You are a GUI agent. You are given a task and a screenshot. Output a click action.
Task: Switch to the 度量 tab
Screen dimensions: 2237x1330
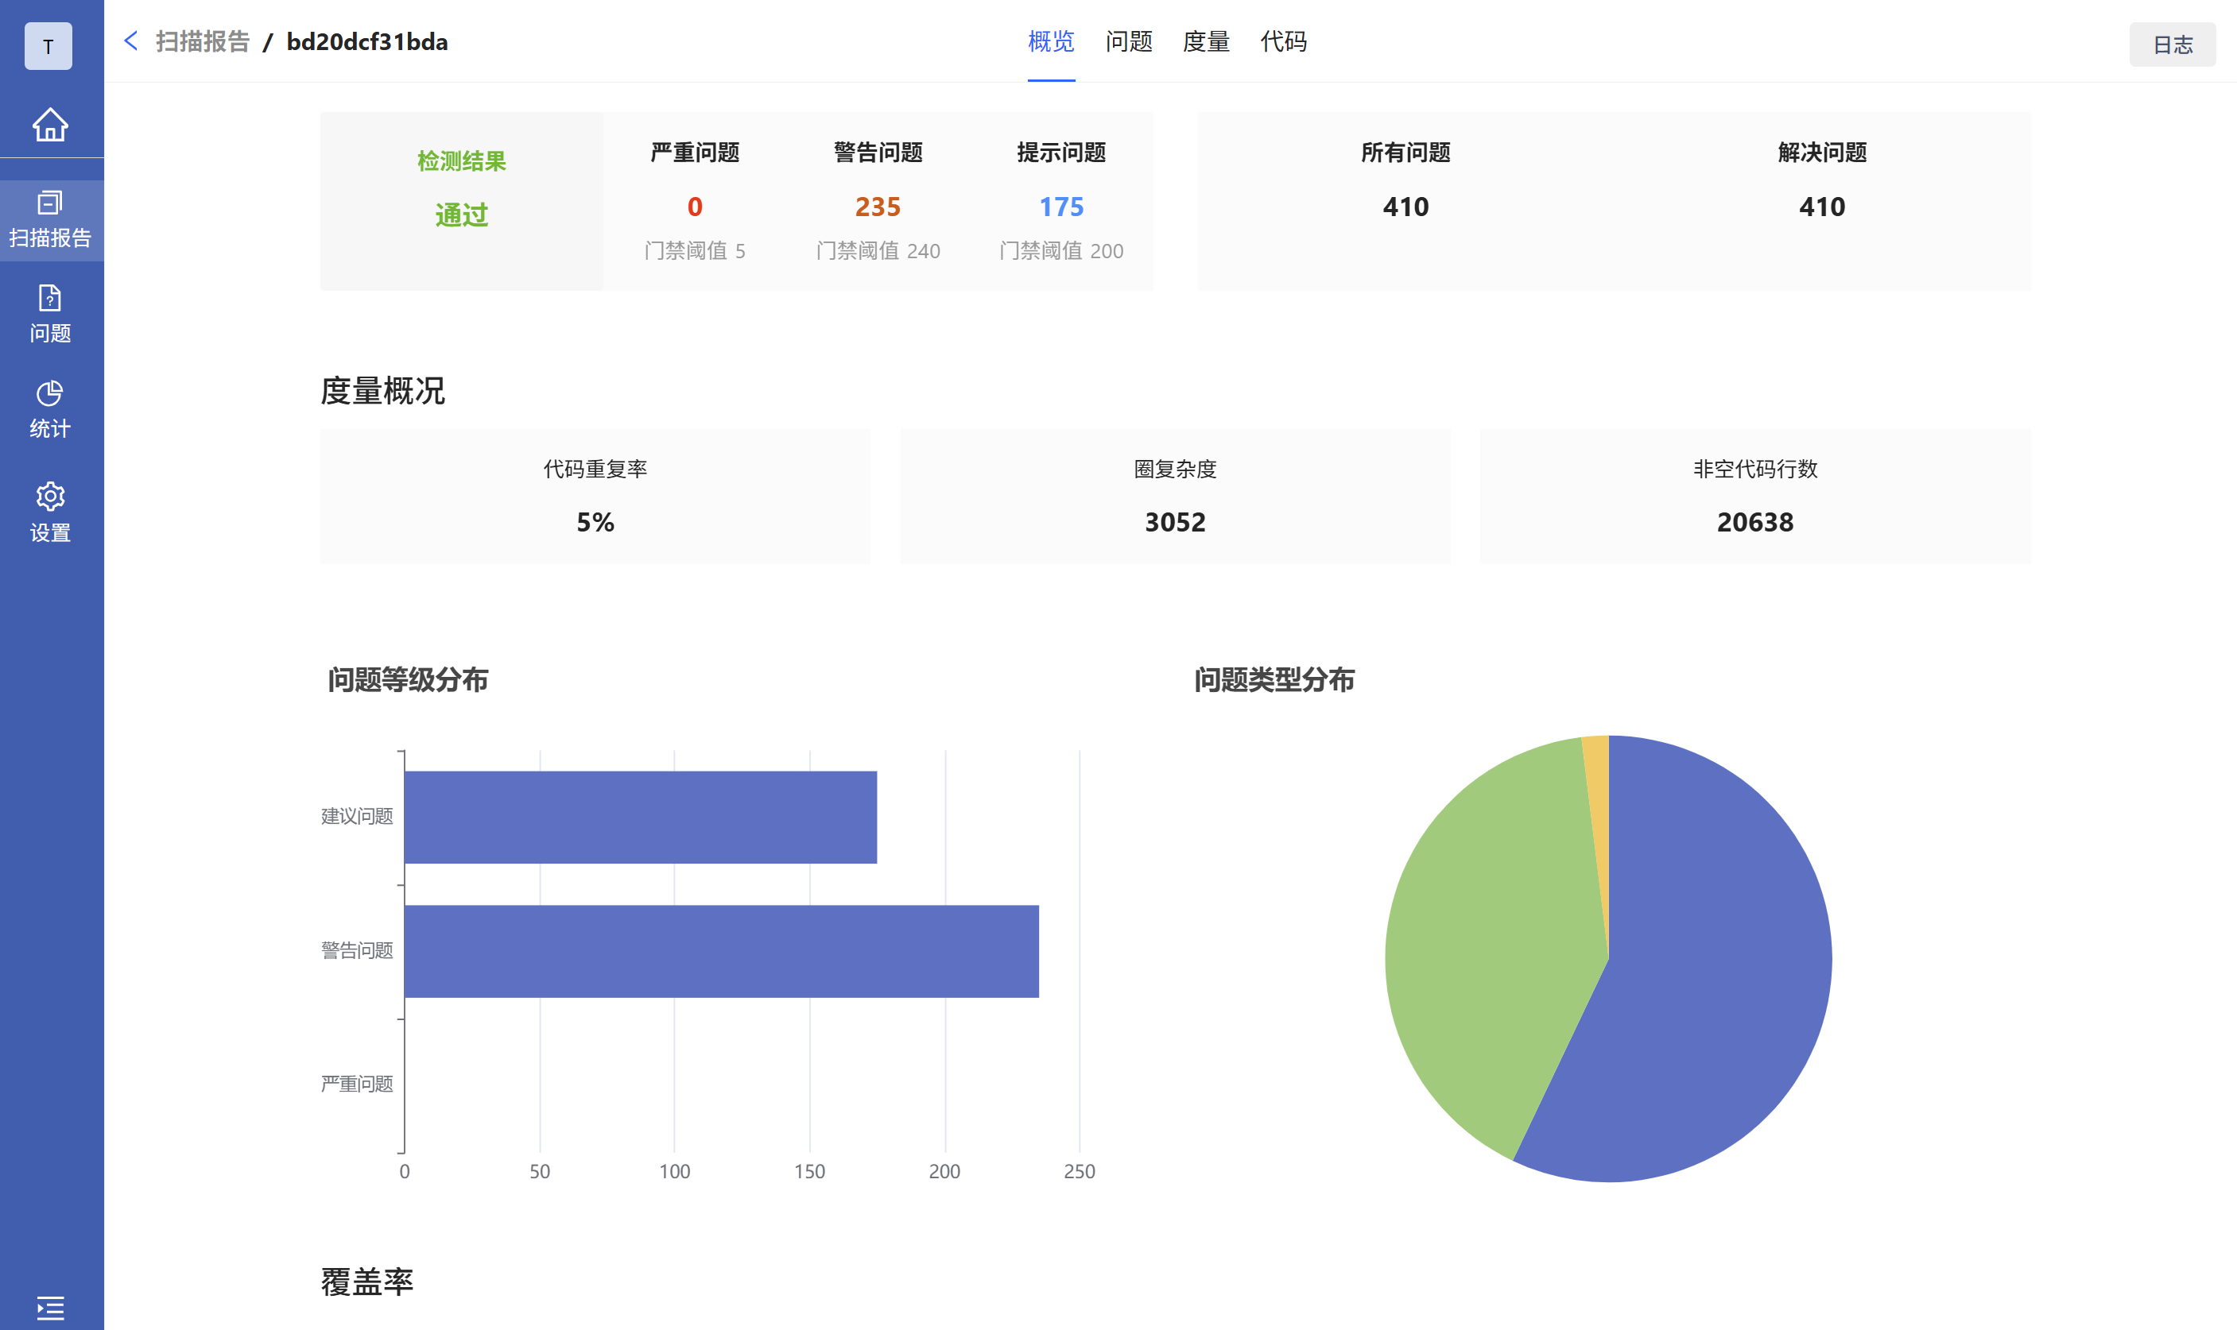pos(1206,41)
